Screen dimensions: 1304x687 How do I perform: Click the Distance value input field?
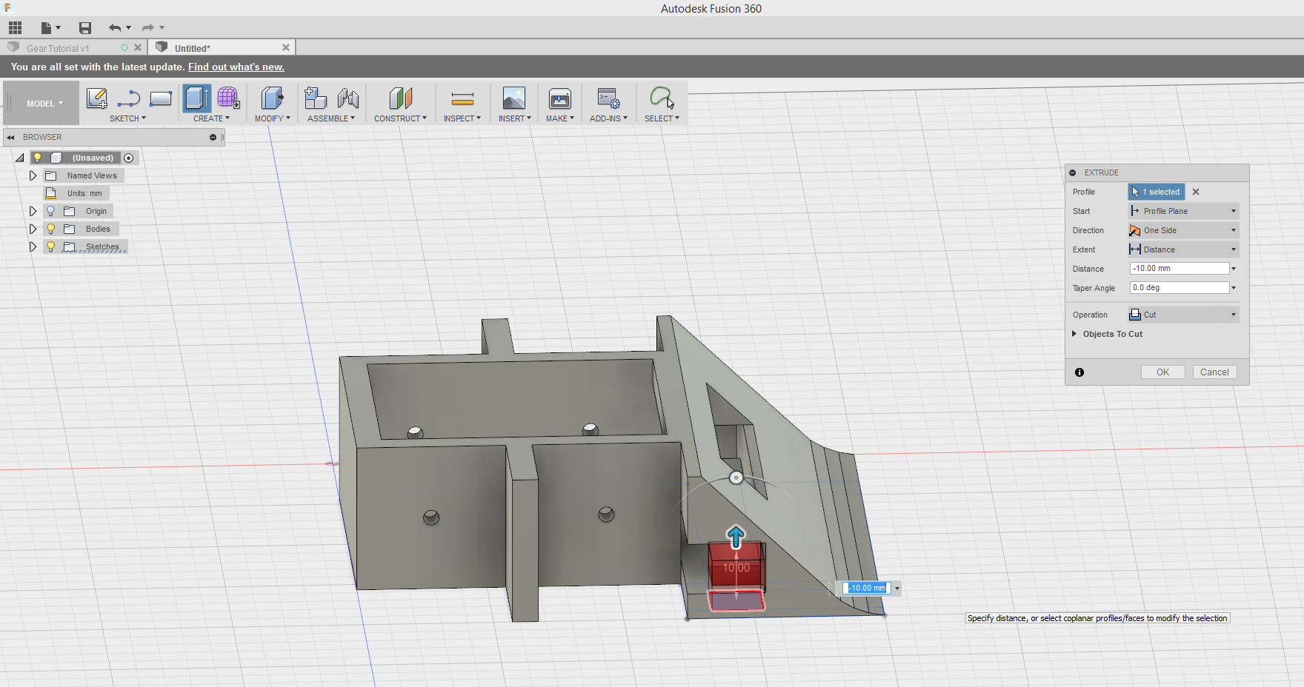tap(1177, 268)
